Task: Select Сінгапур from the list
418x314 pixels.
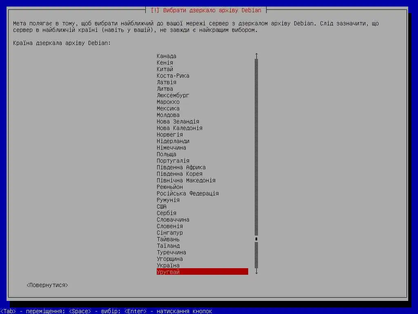Action: (169, 233)
